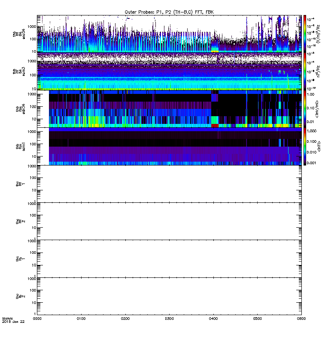Click the 'thb fbk scm1' spectrogram
This screenshot has width=322, height=343.
click(175, 146)
